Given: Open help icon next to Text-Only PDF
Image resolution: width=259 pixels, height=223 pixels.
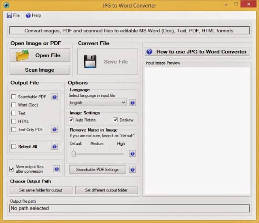Looking at the screenshot, I should click(54, 130).
